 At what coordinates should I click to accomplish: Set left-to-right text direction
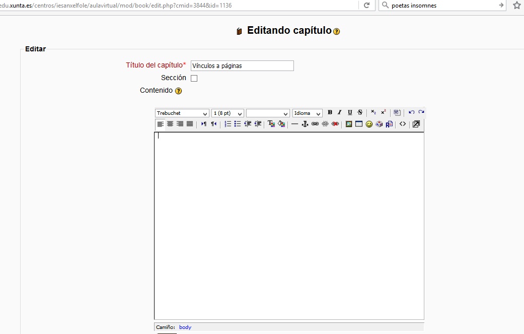203,124
